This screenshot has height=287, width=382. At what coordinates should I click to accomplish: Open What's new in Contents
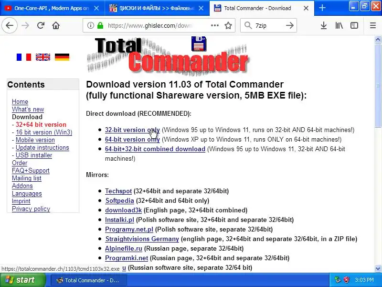pos(28,110)
